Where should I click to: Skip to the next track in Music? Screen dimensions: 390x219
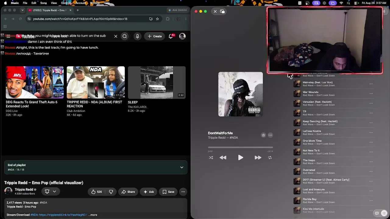pos(258,158)
